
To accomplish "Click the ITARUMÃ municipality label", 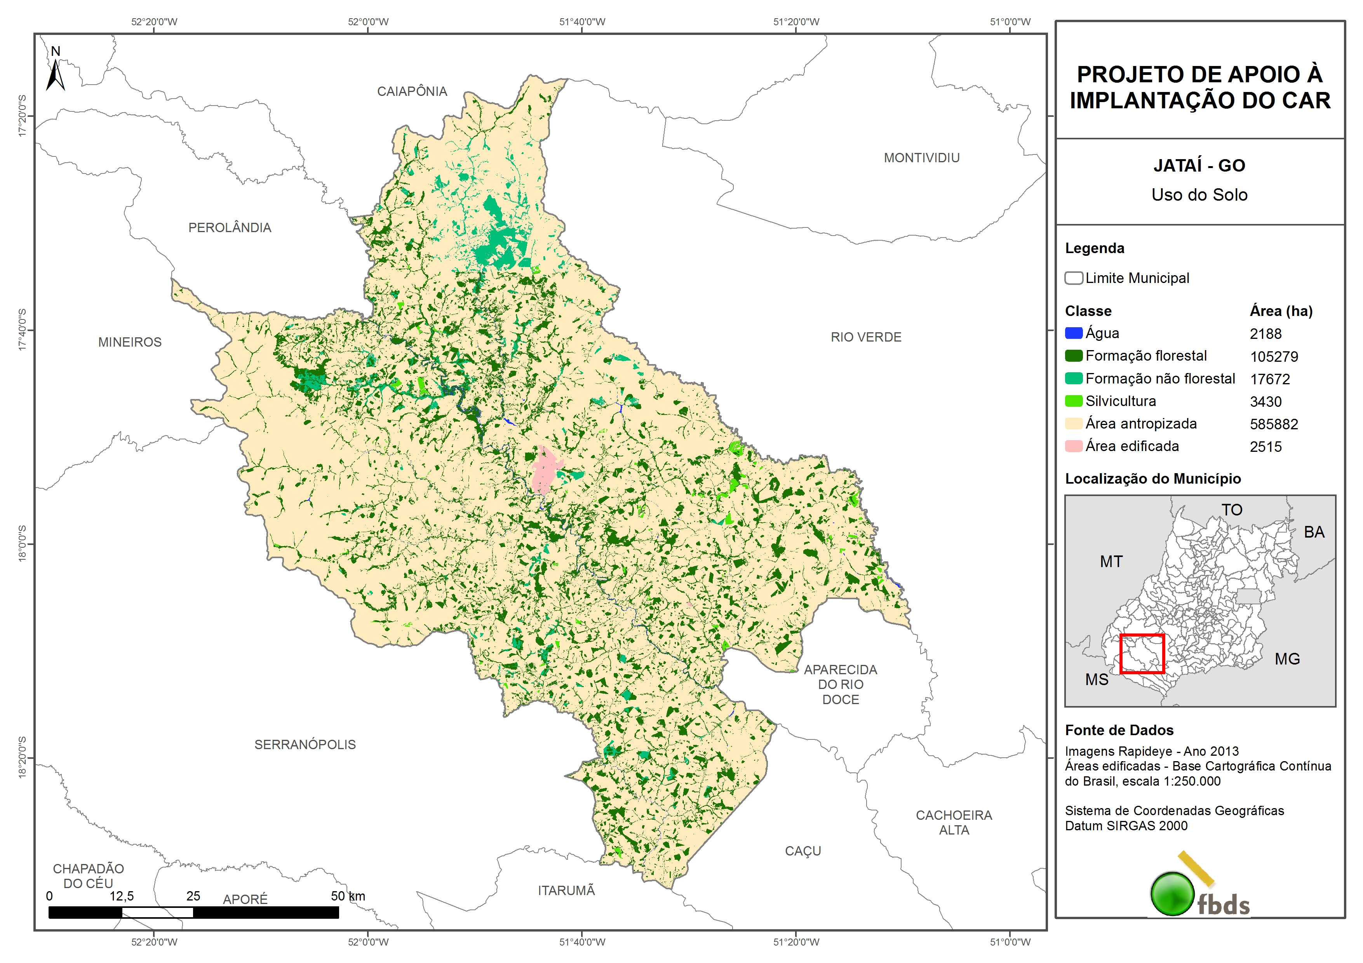I will [x=566, y=890].
